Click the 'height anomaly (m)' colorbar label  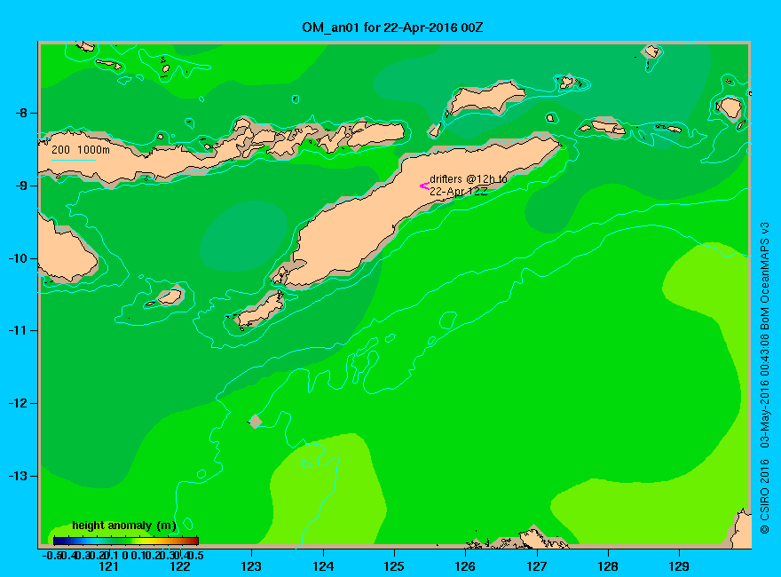[x=124, y=526]
